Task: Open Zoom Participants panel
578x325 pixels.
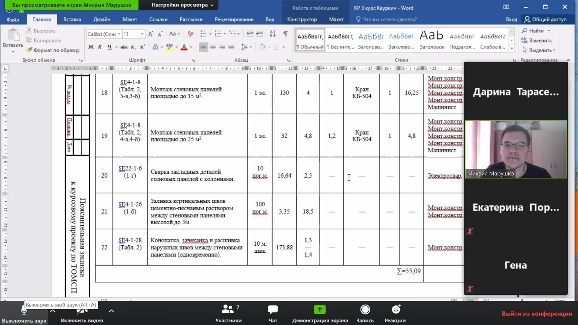Action: pos(228,314)
